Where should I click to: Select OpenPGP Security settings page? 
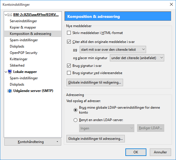[x=24, y=53]
